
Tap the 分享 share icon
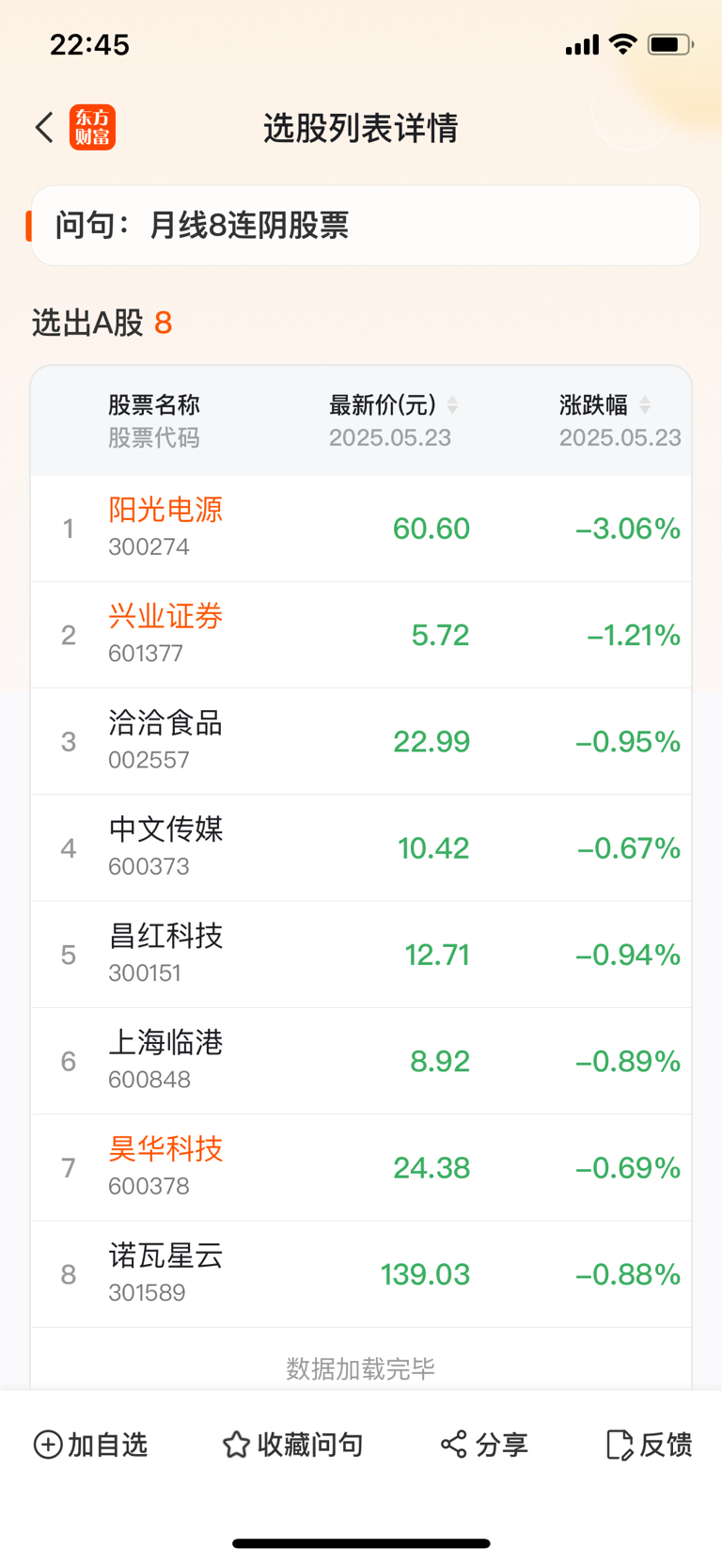point(454,1444)
